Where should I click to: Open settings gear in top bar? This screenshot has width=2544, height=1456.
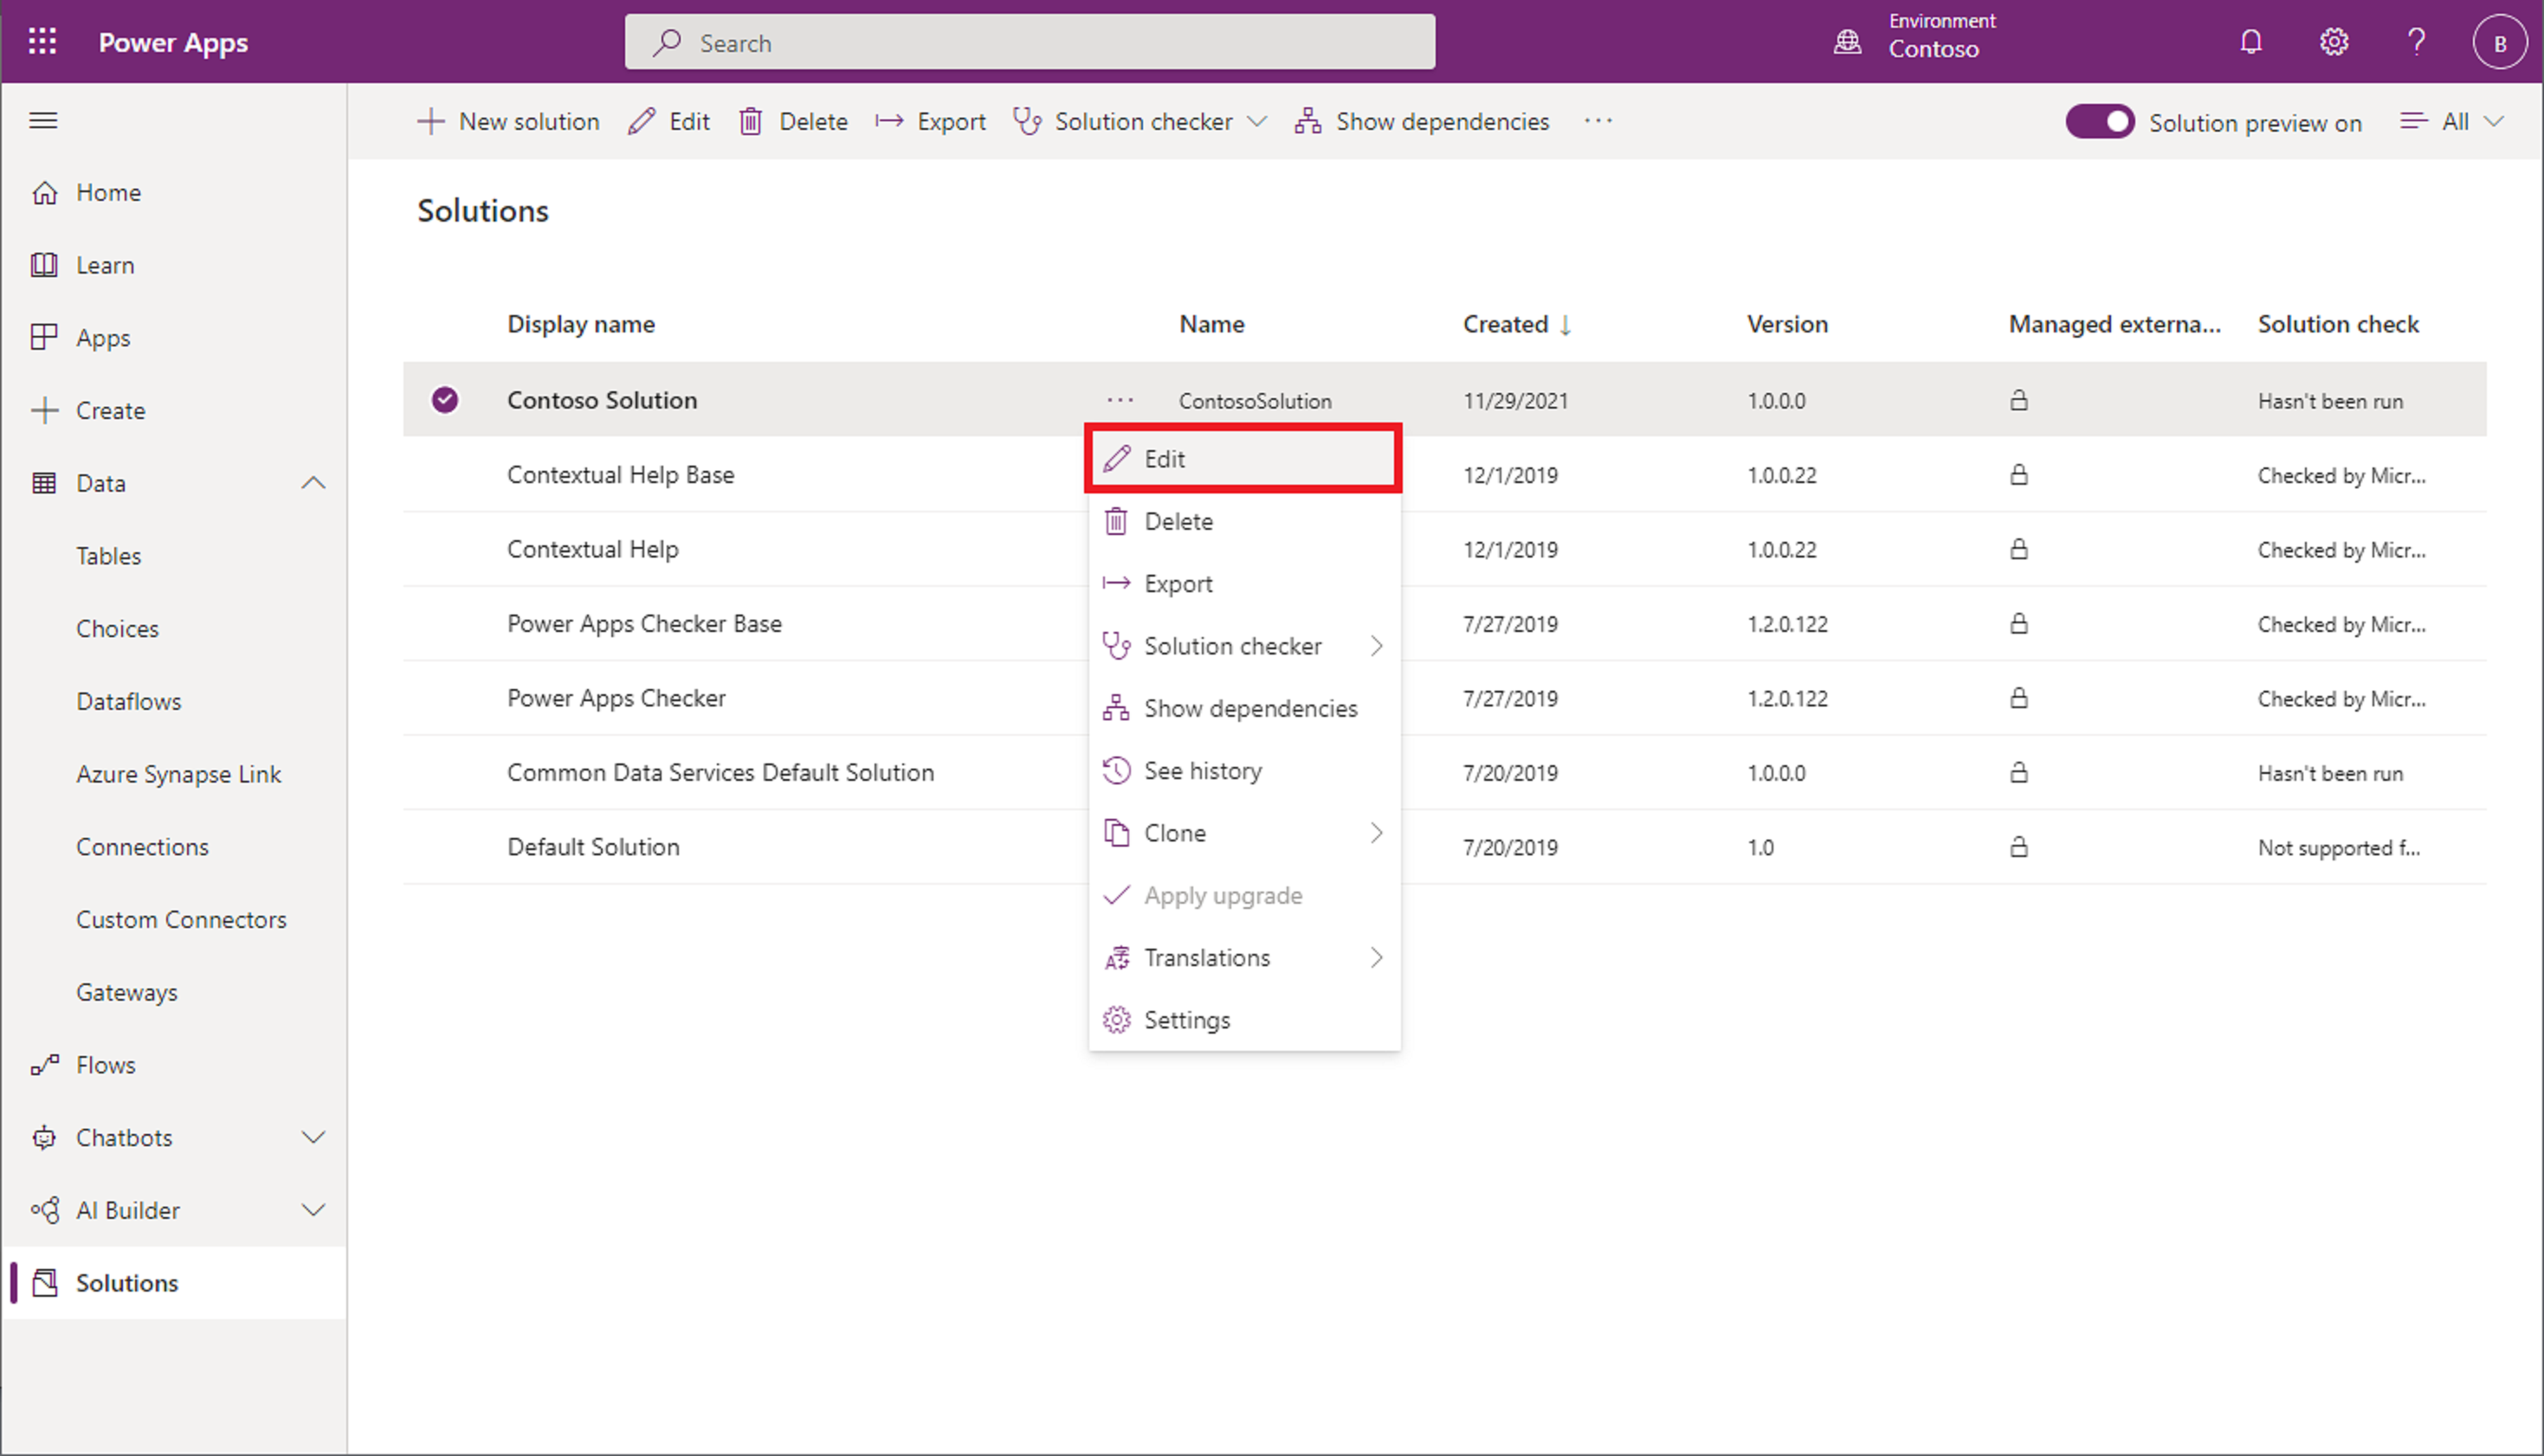tap(2333, 42)
